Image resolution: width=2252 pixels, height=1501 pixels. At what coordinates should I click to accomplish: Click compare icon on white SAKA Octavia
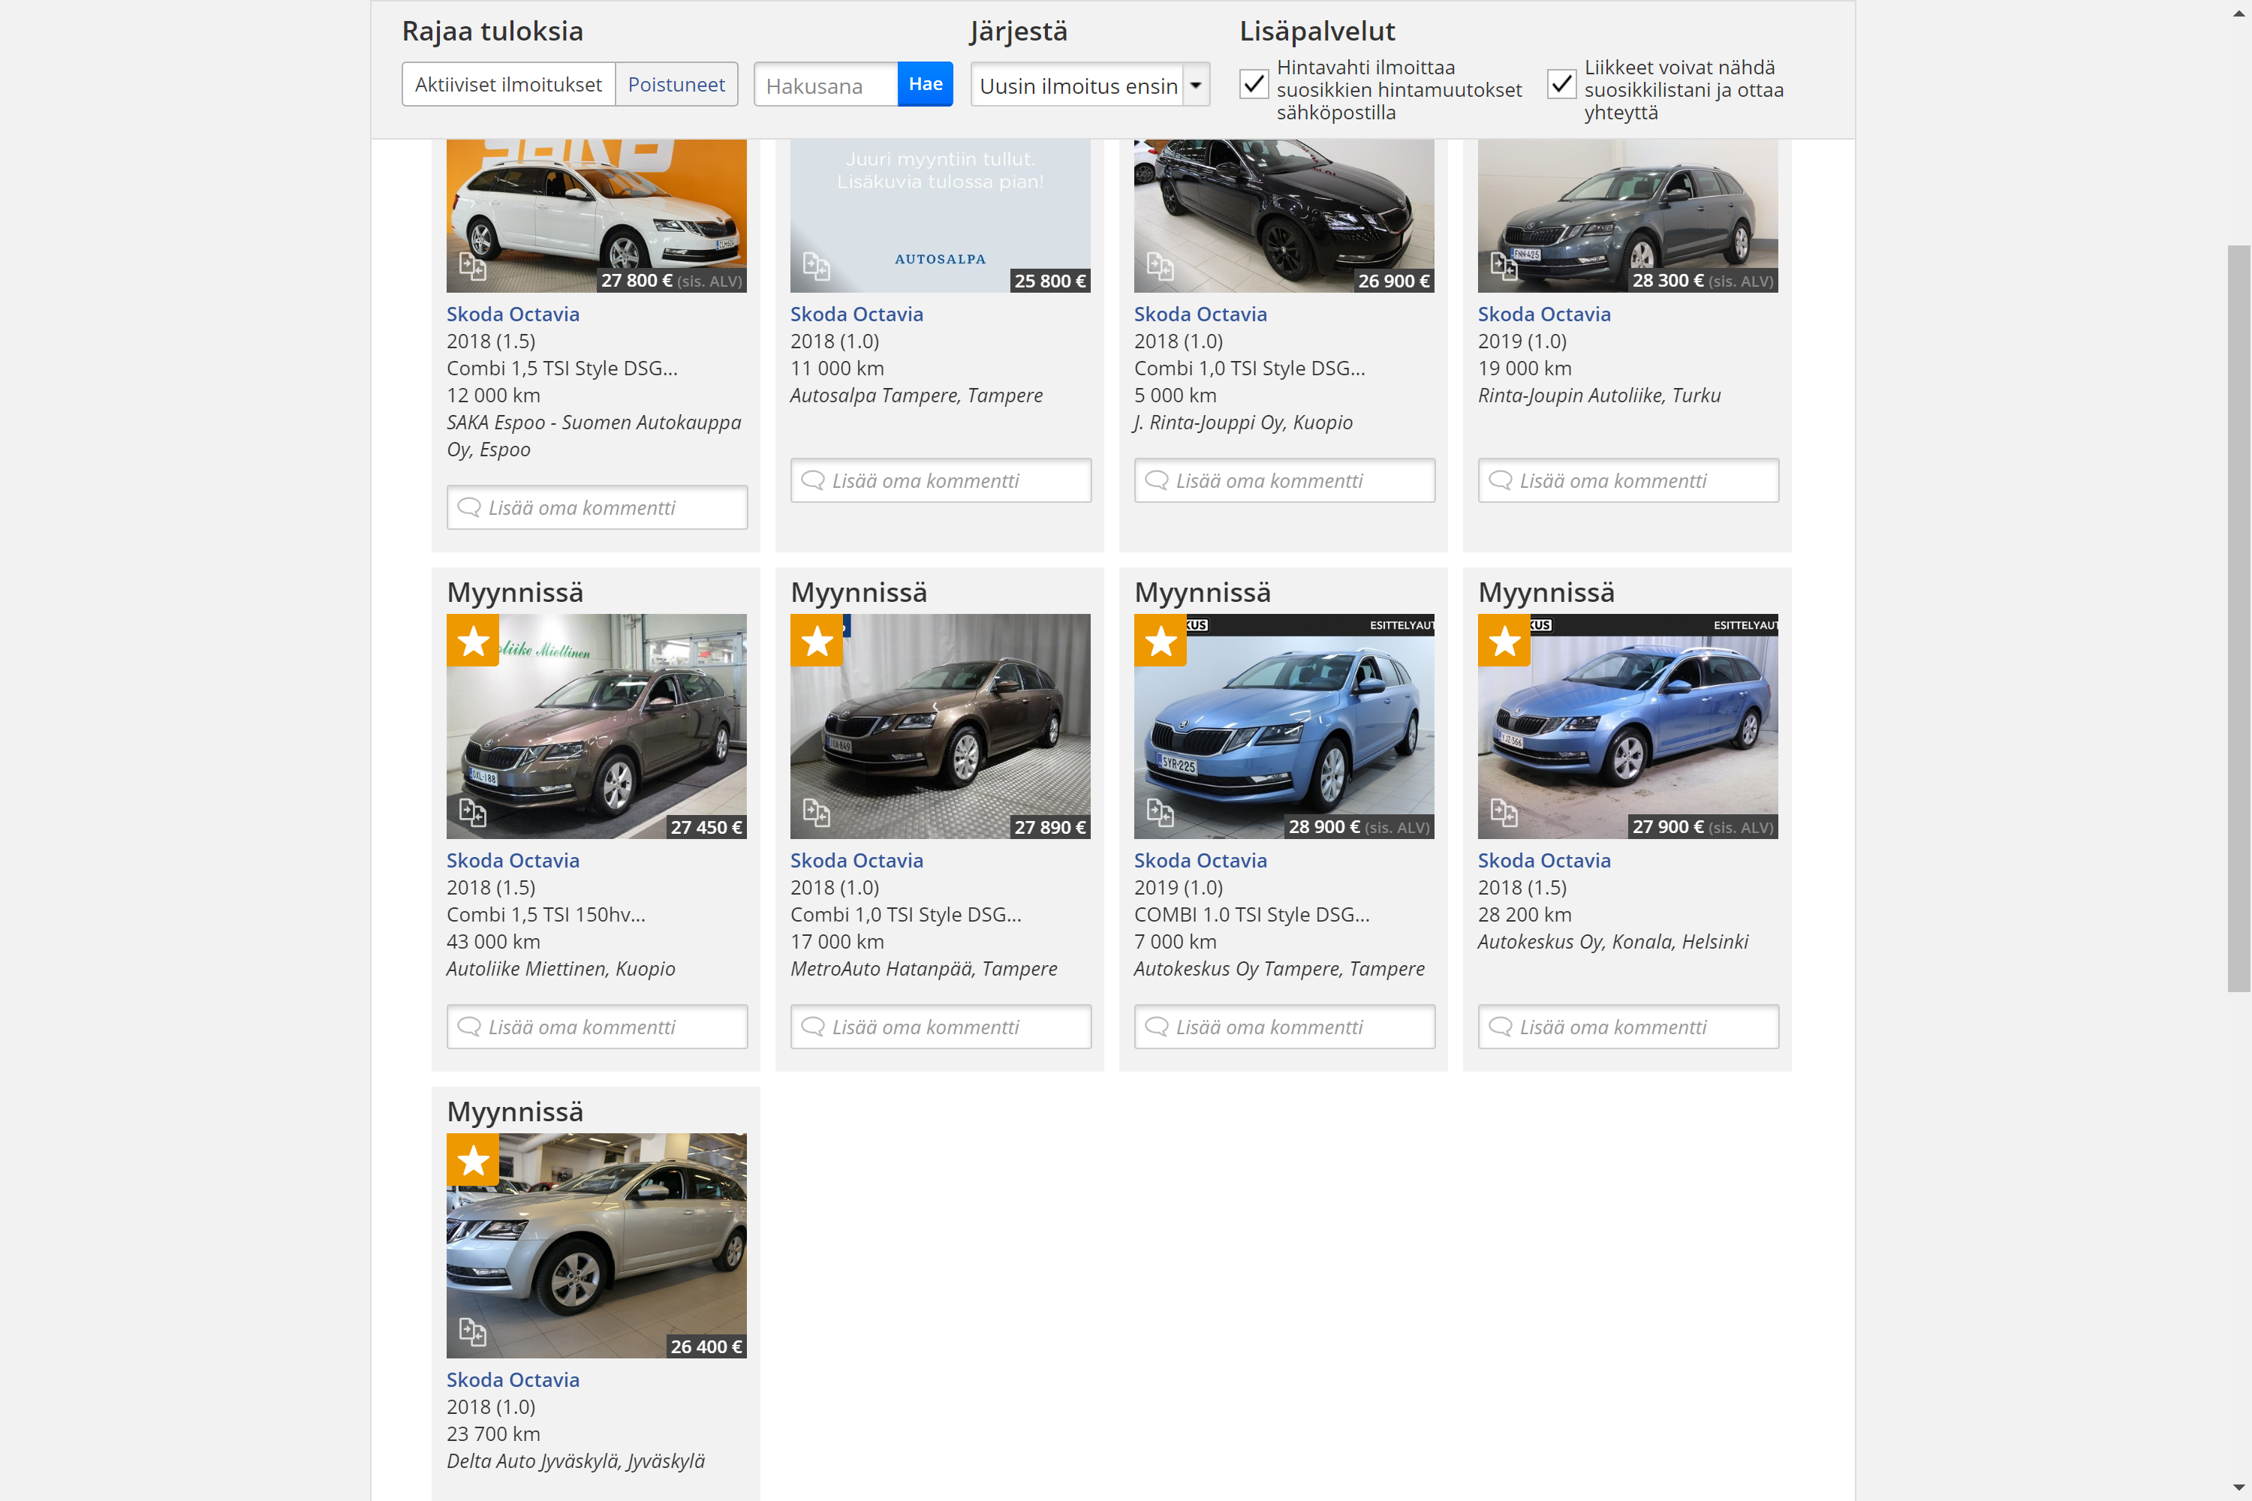pyautogui.click(x=472, y=266)
